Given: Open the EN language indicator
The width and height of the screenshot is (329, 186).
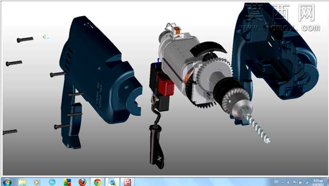Looking at the screenshot, I should pyautogui.click(x=276, y=182).
